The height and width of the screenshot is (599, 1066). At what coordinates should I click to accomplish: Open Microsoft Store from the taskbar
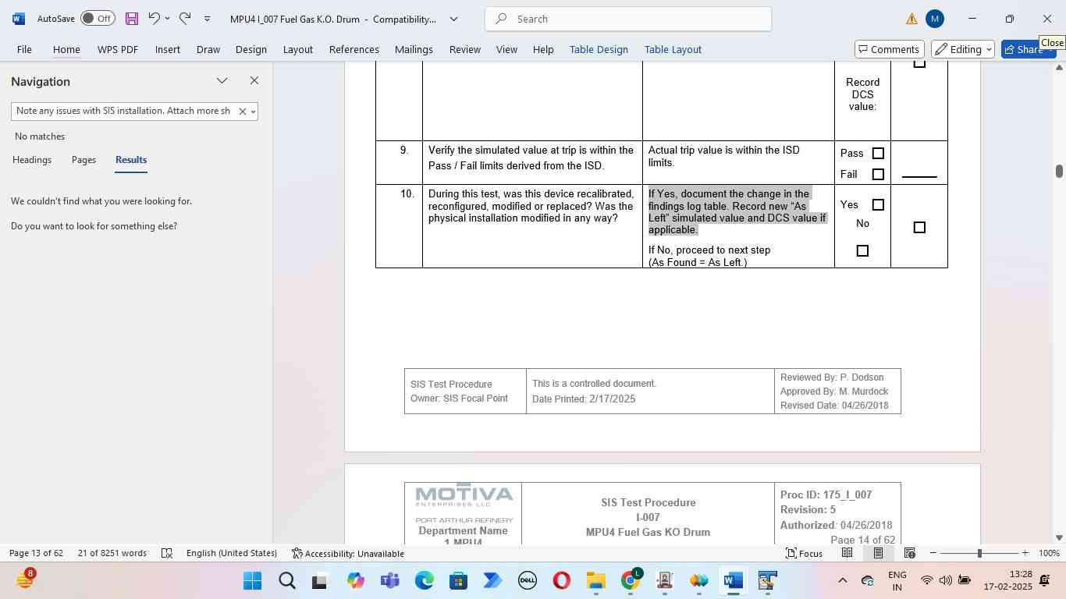click(x=458, y=581)
